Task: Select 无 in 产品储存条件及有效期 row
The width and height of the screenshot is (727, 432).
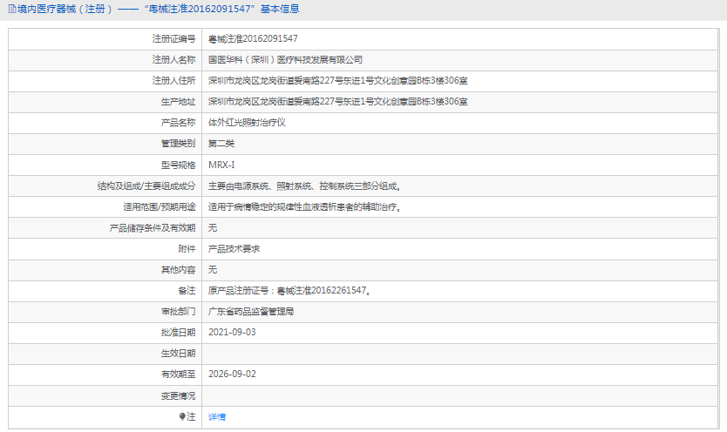Action: pyautogui.click(x=213, y=228)
